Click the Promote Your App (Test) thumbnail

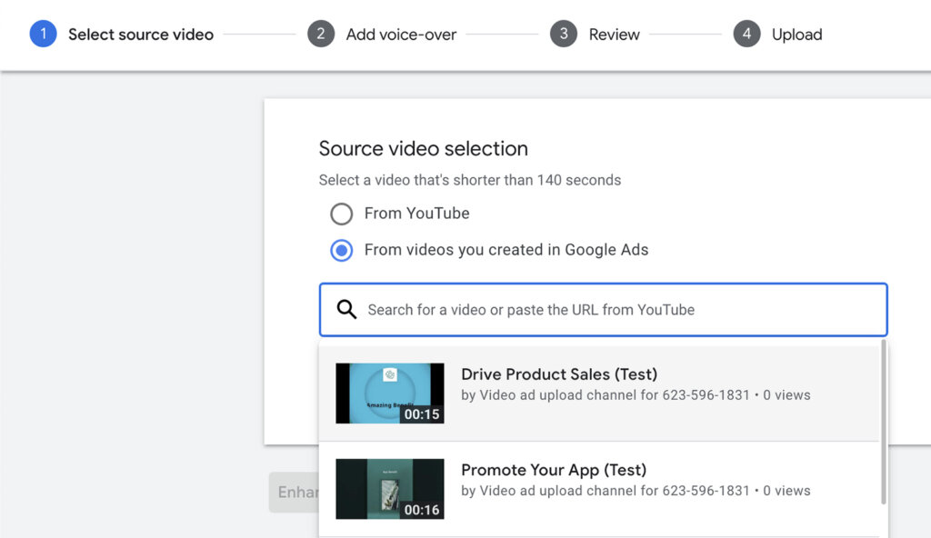click(389, 489)
